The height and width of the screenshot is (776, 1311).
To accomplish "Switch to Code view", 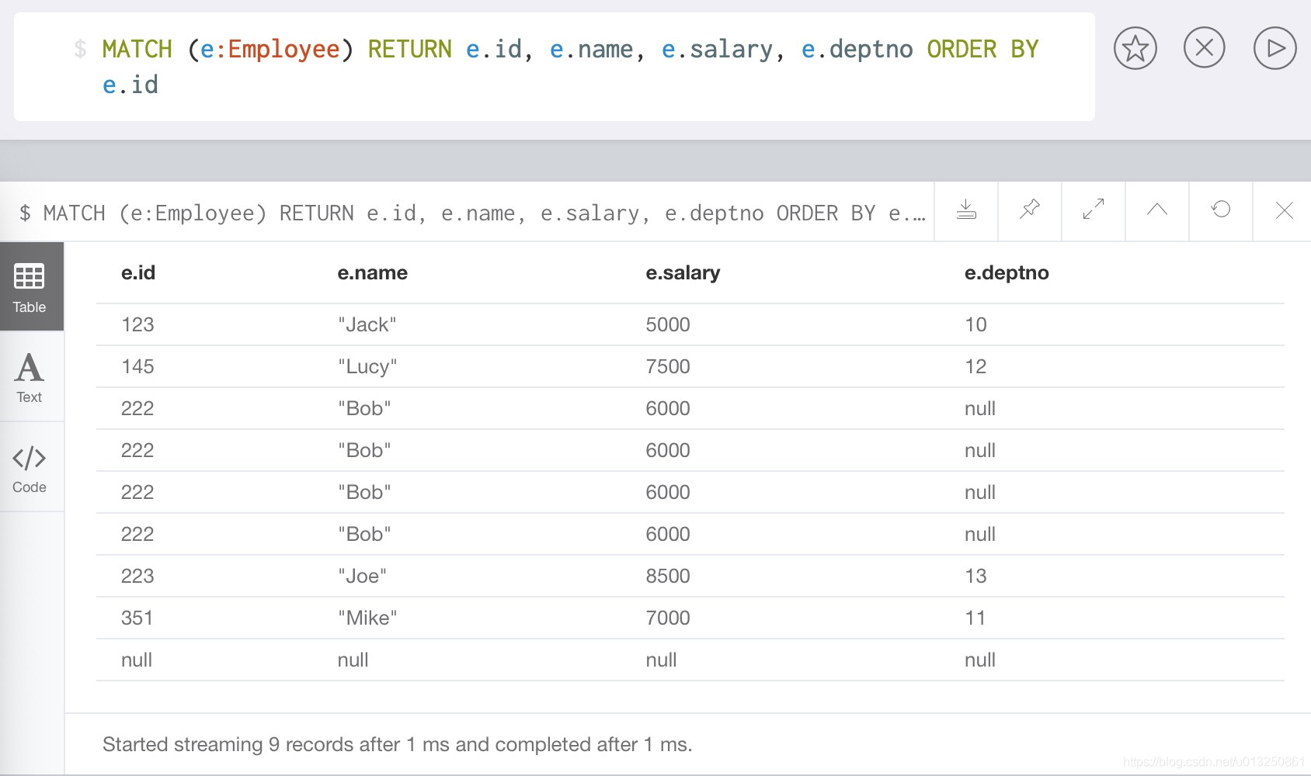I will point(30,467).
